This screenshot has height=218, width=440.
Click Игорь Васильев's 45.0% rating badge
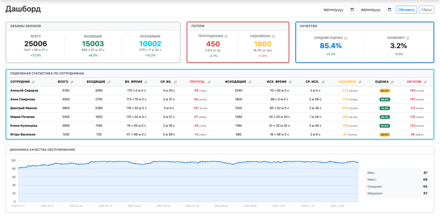coord(384,135)
